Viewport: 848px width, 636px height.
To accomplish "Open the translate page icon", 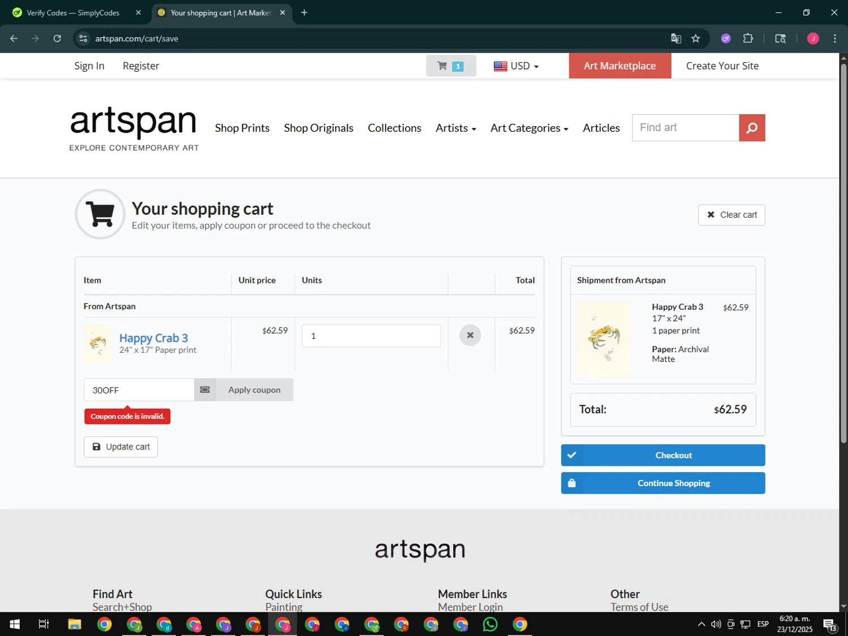I will pyautogui.click(x=676, y=38).
